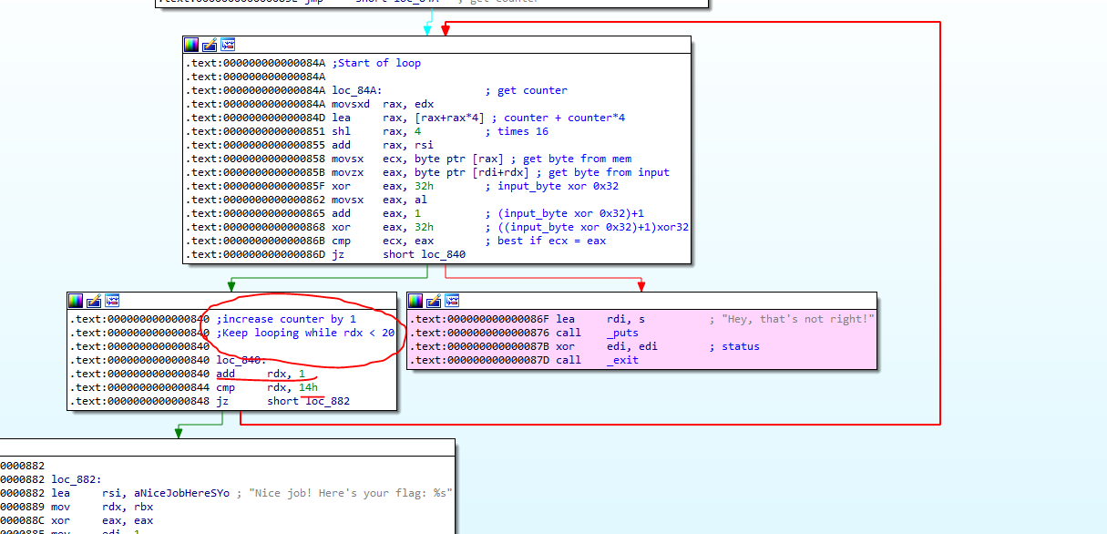Image resolution: width=1107 pixels, height=534 pixels.
Task: Click the node color icon on pink _puts block
Action: click(x=415, y=300)
